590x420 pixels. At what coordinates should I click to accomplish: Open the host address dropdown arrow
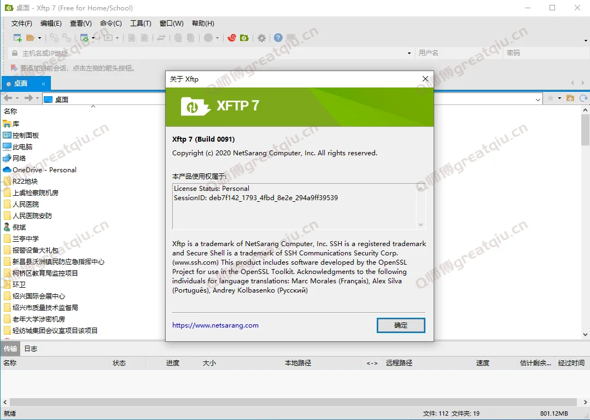coord(409,53)
